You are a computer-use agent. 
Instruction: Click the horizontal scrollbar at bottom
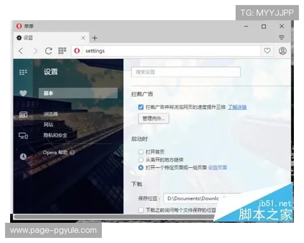(x=115, y=217)
